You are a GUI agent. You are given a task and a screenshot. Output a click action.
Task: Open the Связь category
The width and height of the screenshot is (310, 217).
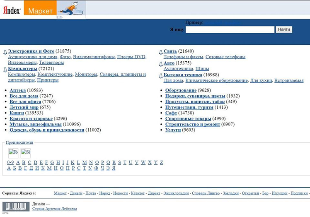click(170, 51)
